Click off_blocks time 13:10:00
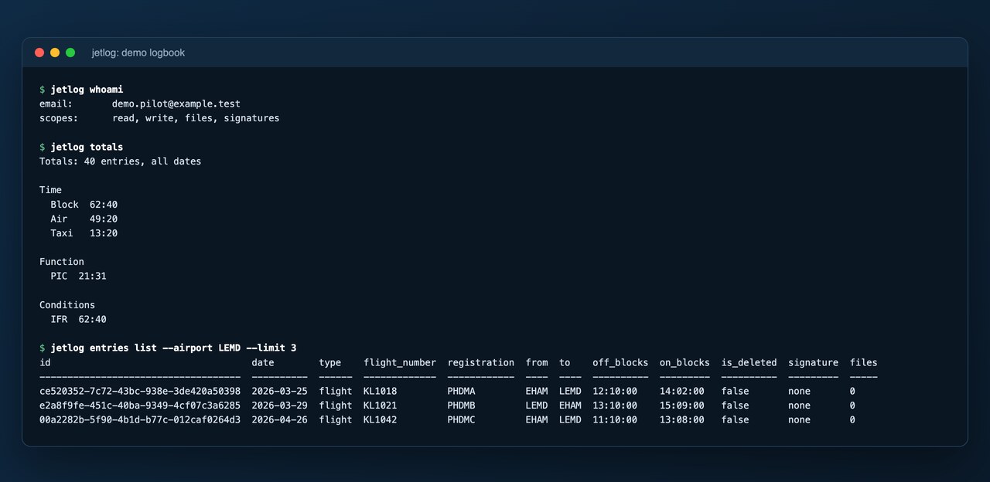This screenshot has height=482, width=990. coord(615,406)
